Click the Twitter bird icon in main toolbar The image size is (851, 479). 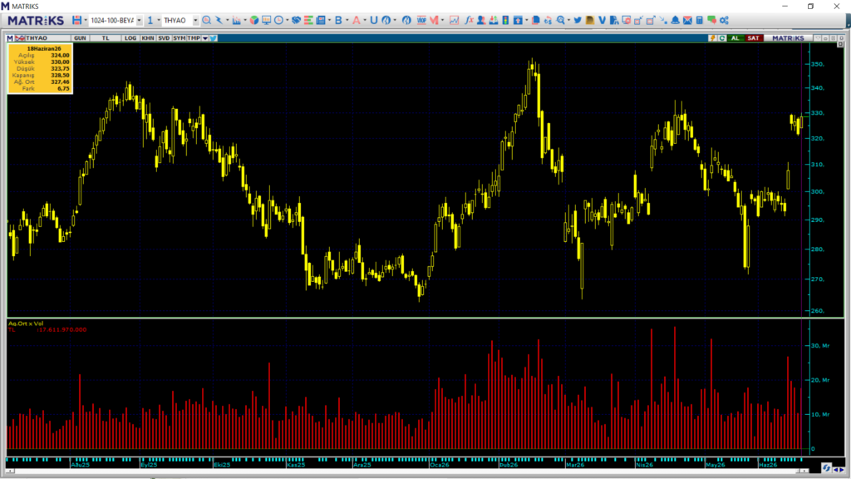pyautogui.click(x=578, y=20)
